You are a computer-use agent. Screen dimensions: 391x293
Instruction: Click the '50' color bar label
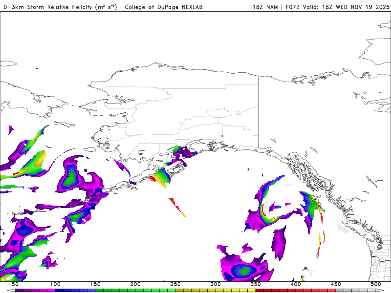(x=15, y=284)
